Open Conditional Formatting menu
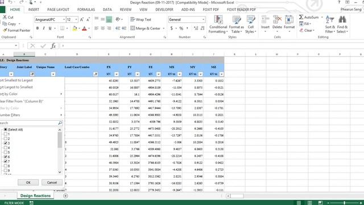 tap(218, 24)
